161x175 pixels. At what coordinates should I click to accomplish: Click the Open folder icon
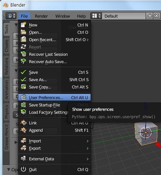(23, 32)
